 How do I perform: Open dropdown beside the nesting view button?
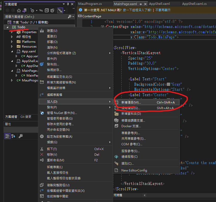tap(65, 11)
